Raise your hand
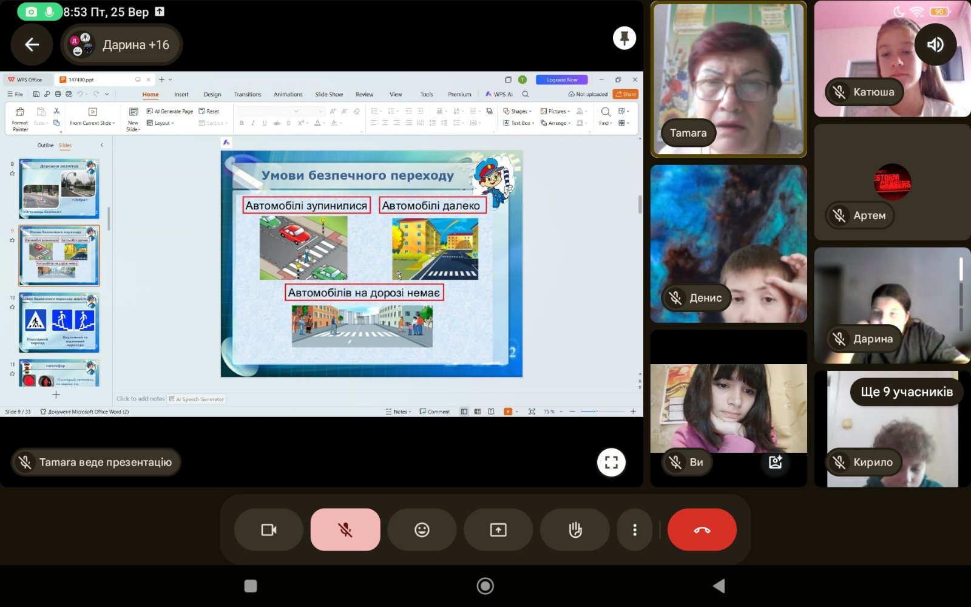971x607 pixels. click(x=575, y=530)
